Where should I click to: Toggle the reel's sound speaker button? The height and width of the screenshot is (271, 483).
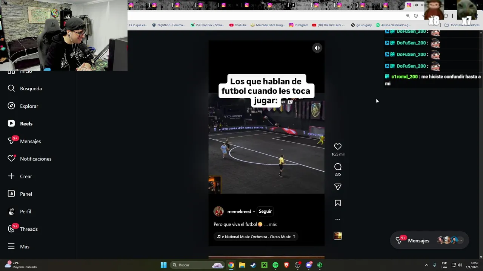pos(317,48)
